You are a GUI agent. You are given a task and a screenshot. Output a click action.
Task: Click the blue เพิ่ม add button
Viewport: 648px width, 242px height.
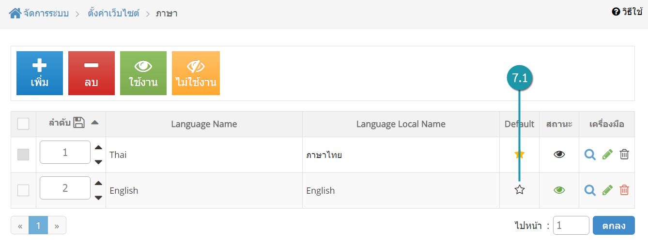(x=40, y=73)
